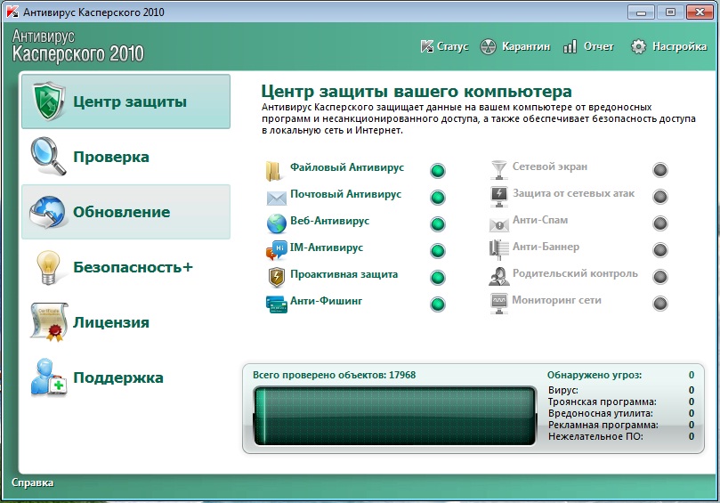Click the support person icon for Поддержка
Viewport: 720px width, 503px height.
[x=49, y=377]
